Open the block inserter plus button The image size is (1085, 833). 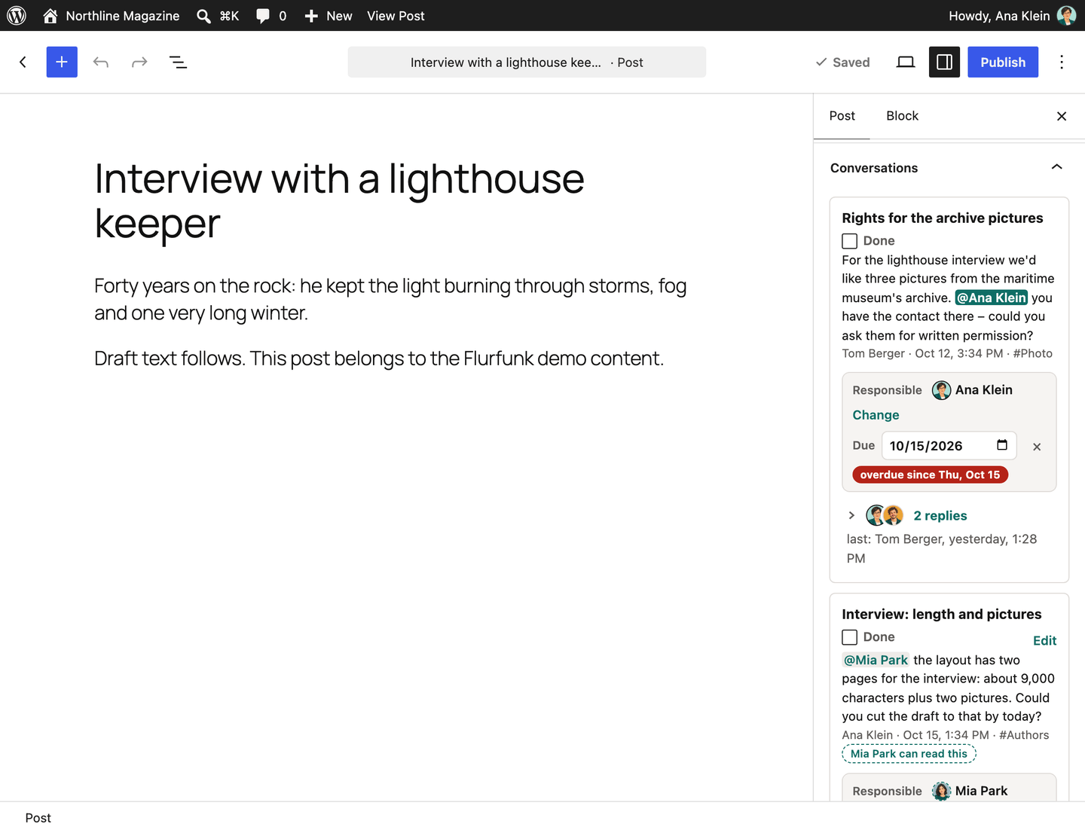62,62
